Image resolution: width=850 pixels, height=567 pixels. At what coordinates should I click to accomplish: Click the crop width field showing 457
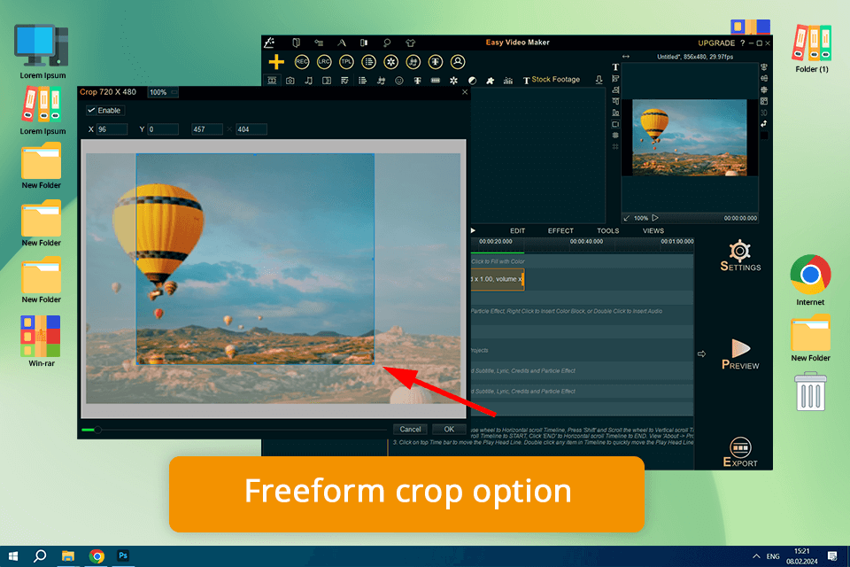pos(207,129)
